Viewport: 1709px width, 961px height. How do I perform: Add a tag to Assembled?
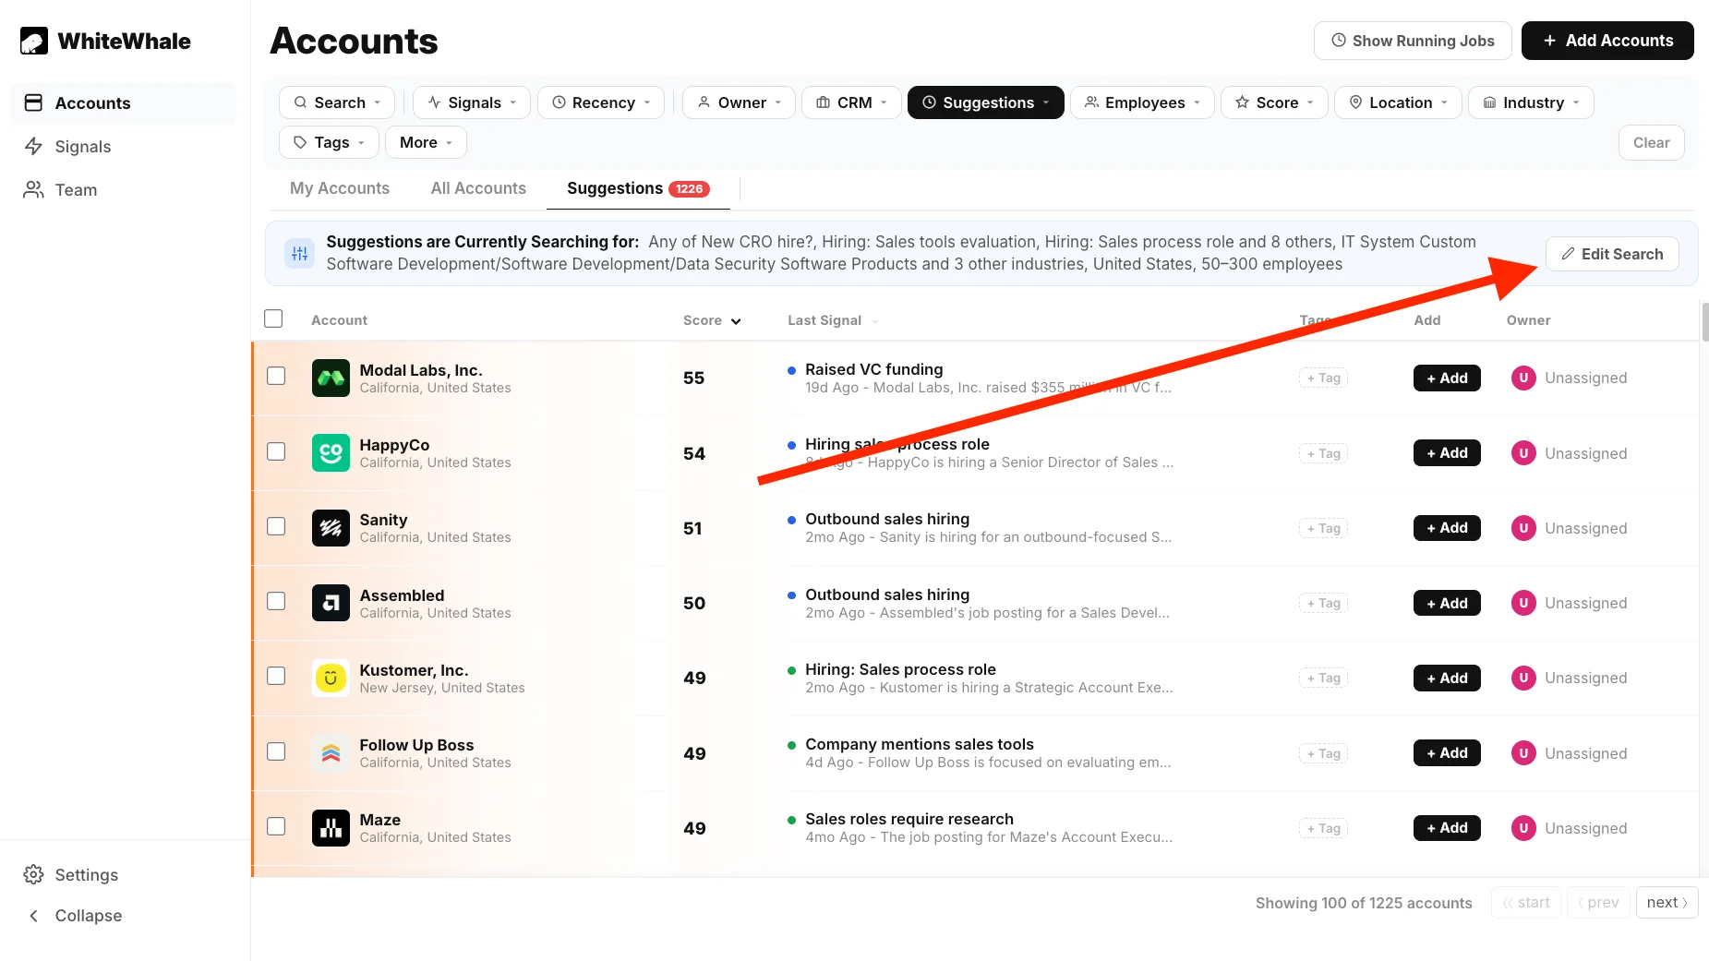pyautogui.click(x=1323, y=603)
